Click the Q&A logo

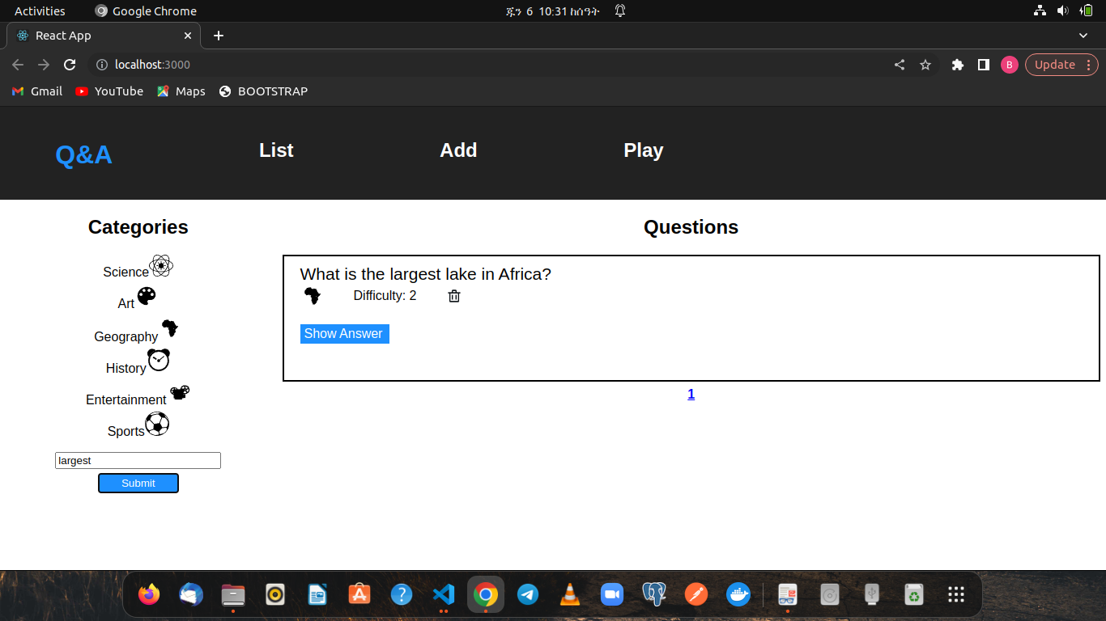[83, 155]
